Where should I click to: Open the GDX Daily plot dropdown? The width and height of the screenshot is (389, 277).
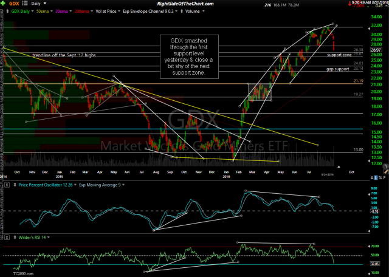point(22,11)
